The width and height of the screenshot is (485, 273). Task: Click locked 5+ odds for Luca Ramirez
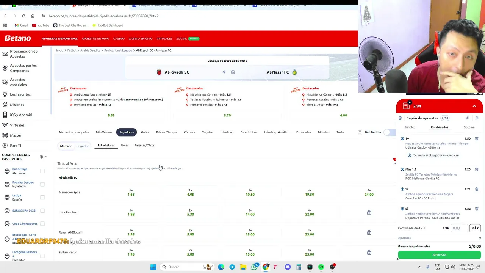[369, 212]
